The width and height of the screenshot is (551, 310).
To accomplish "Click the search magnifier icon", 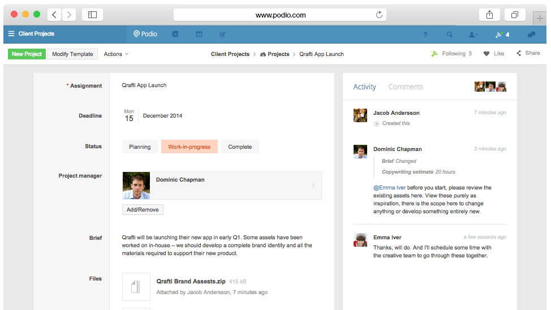I will (449, 35).
